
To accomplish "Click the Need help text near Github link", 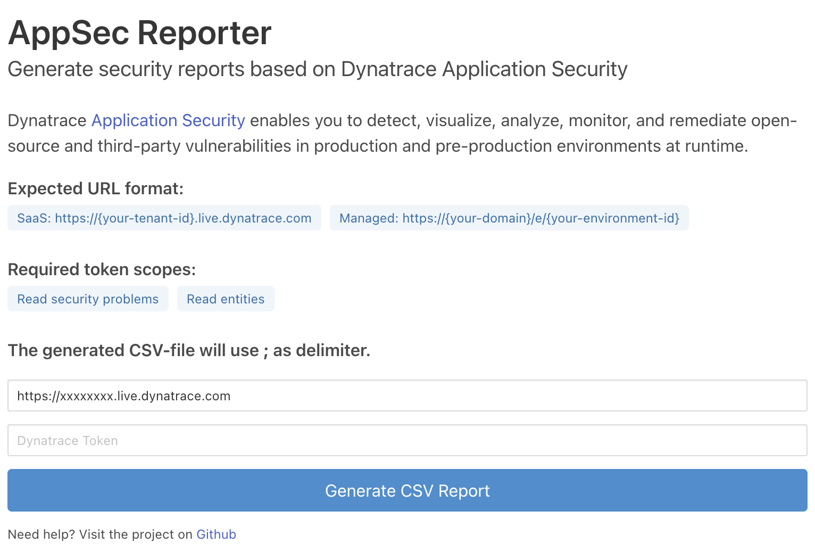I will [96, 534].
